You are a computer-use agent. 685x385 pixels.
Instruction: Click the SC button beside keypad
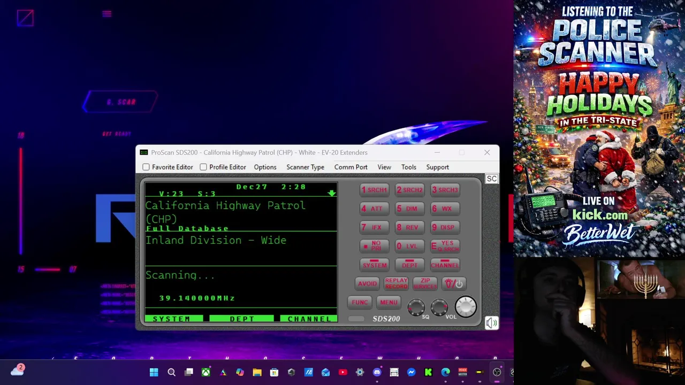[x=492, y=179]
